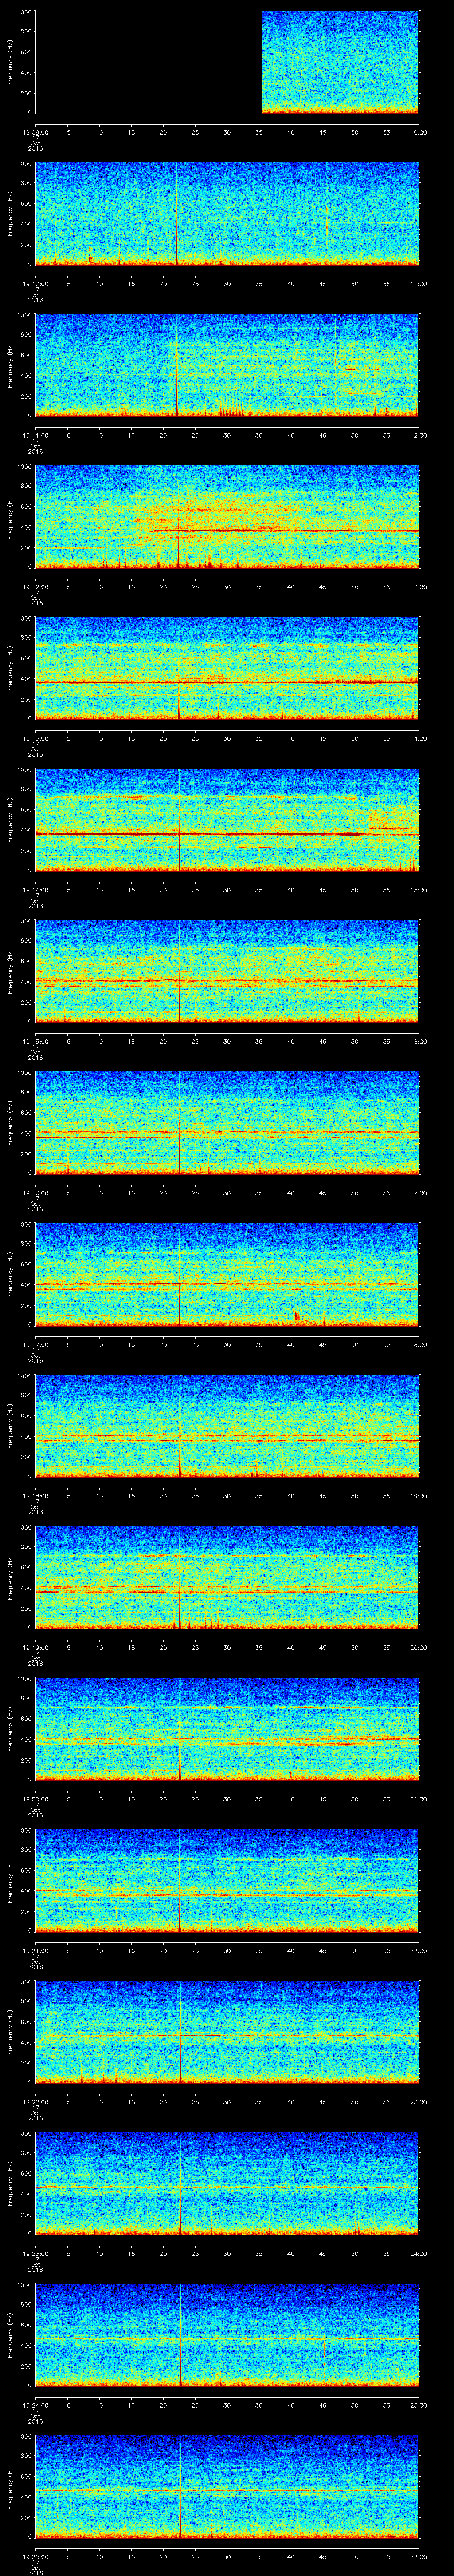Click the 19:15:00 start time label
Image resolution: width=454 pixels, height=2576 pixels.
tap(35, 1041)
